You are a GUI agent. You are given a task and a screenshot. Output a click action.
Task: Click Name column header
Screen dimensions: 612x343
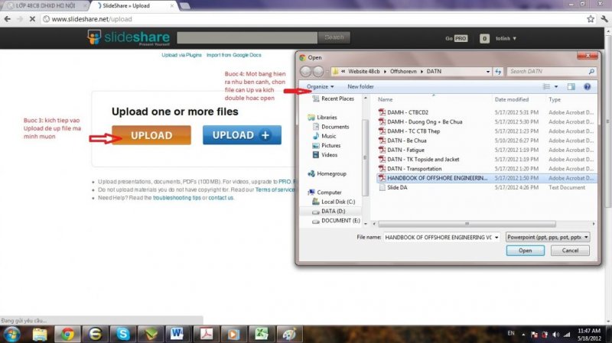pos(385,99)
